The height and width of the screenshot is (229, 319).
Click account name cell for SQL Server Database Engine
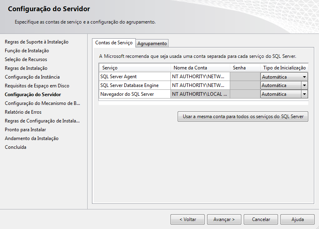tap(200, 85)
